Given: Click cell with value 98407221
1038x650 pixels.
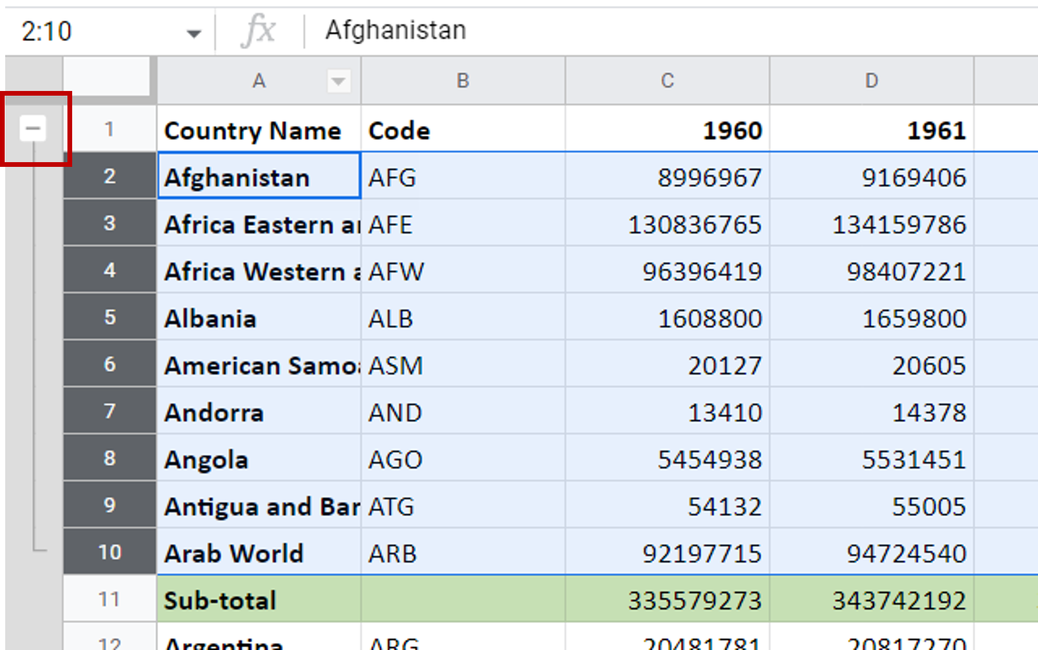Looking at the screenshot, I should [872, 270].
